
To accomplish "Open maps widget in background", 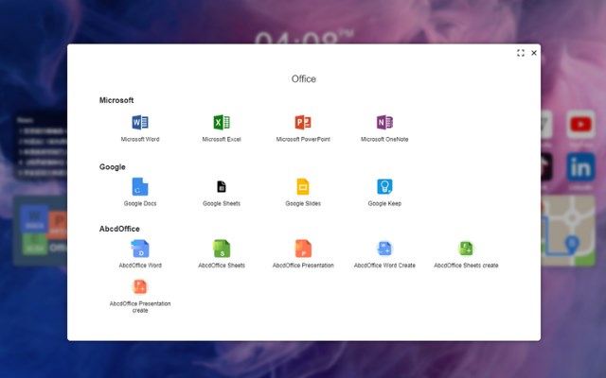I will click(x=568, y=231).
